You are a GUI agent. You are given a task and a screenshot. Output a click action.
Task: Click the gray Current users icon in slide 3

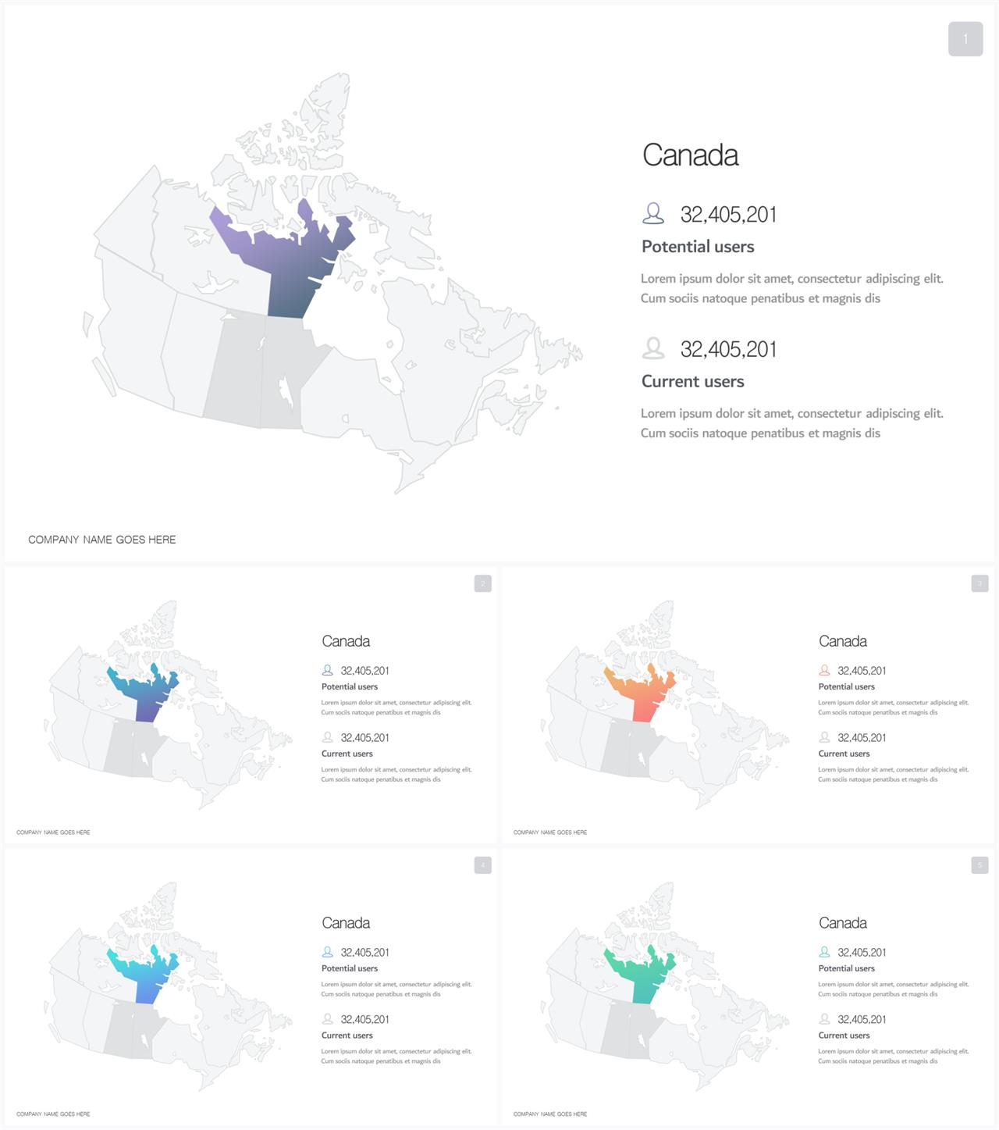pyautogui.click(x=824, y=737)
